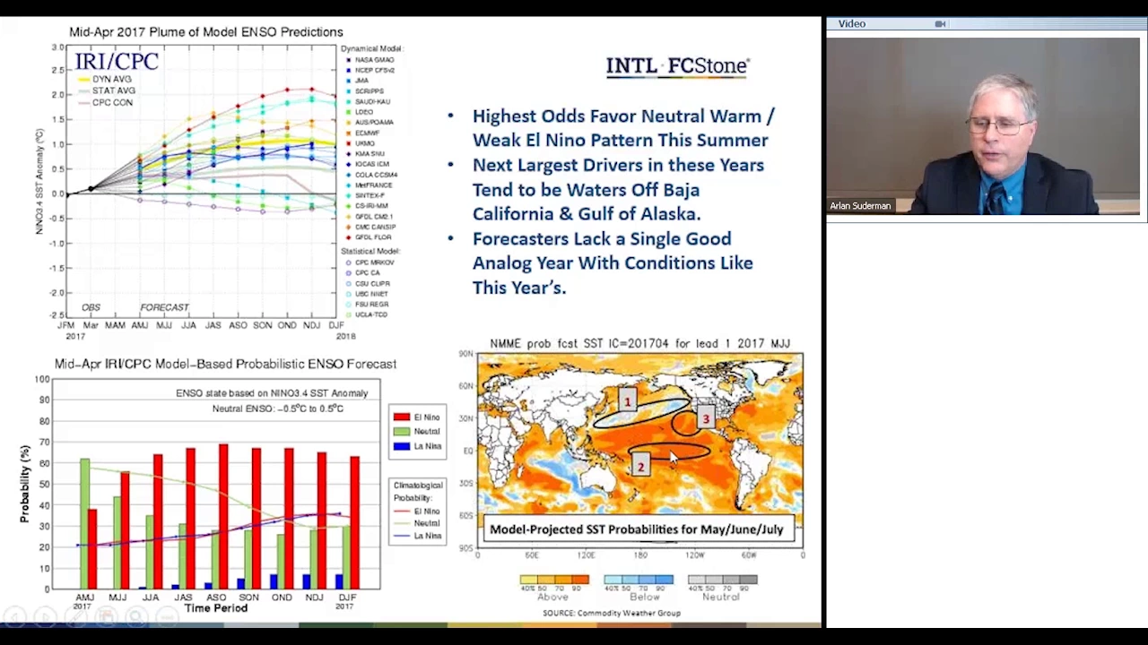Click the Probabilistic ENSO Forecast chart title
Viewport: 1148px width, 645px height.
click(225, 364)
